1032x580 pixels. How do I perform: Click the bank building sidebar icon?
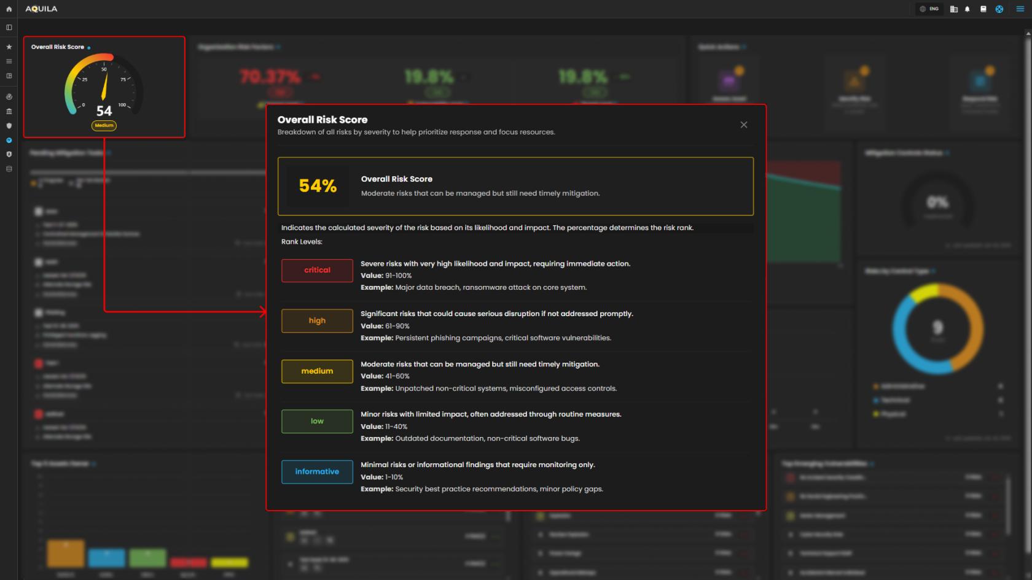click(x=9, y=111)
